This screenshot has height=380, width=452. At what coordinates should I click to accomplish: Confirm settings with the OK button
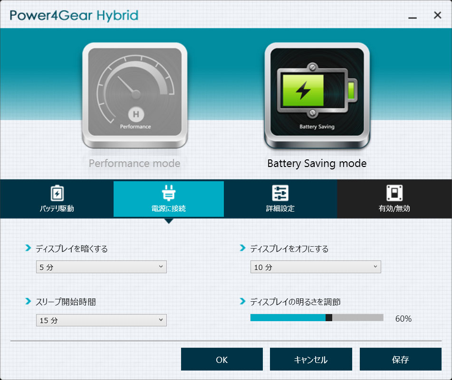click(221, 359)
